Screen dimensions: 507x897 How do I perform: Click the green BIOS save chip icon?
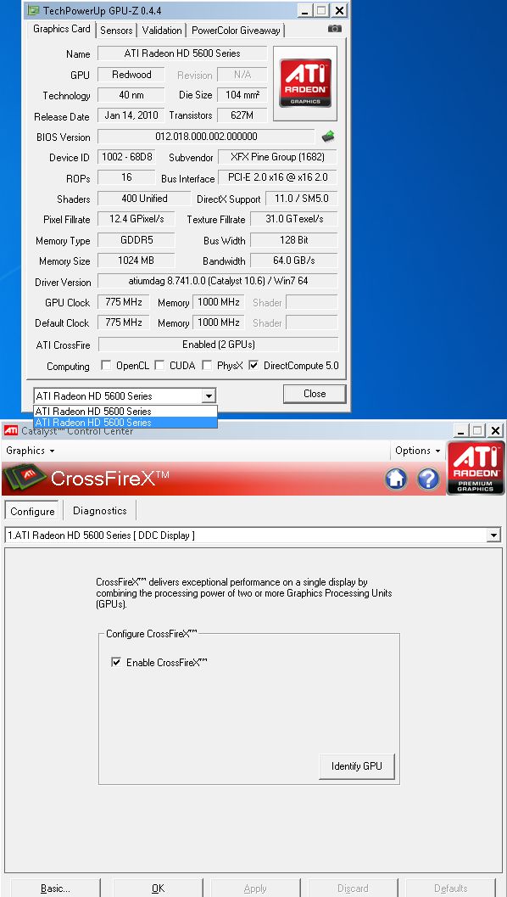pos(328,136)
